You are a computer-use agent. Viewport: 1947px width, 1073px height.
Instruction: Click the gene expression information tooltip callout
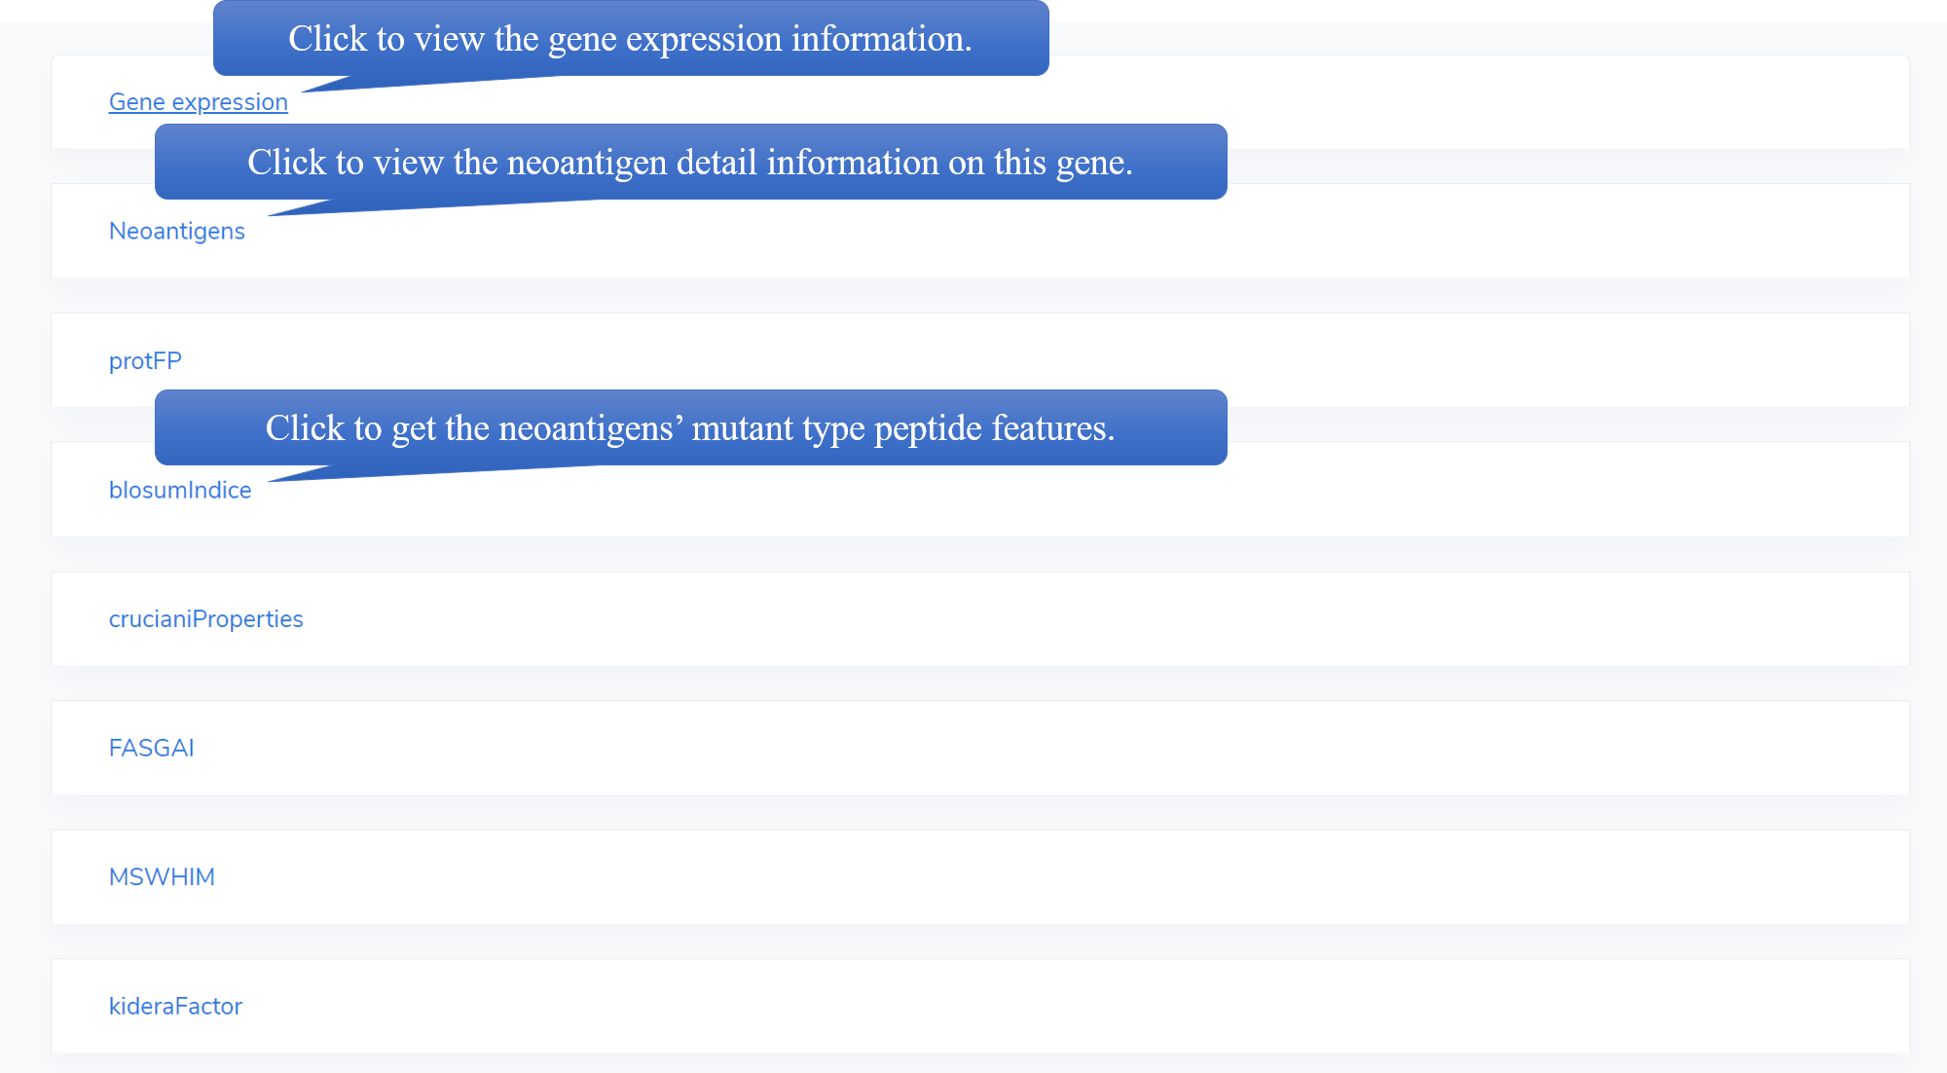pos(630,39)
